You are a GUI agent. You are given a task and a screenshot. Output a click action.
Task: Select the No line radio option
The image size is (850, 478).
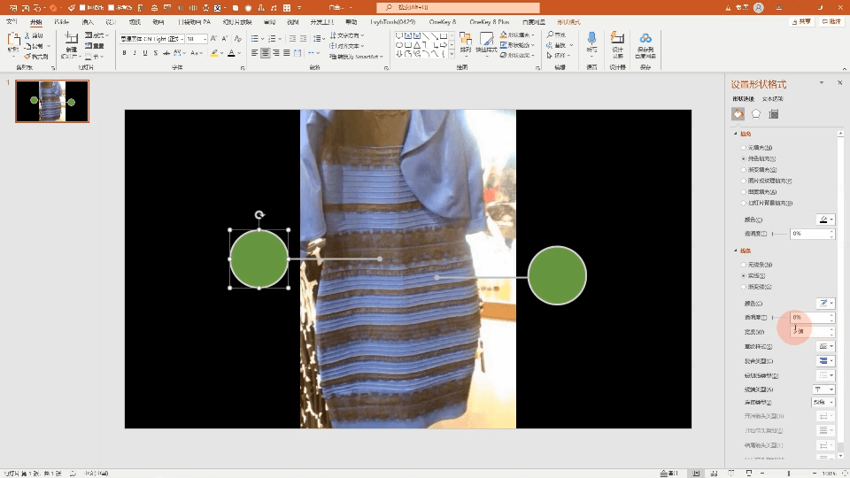click(x=743, y=265)
